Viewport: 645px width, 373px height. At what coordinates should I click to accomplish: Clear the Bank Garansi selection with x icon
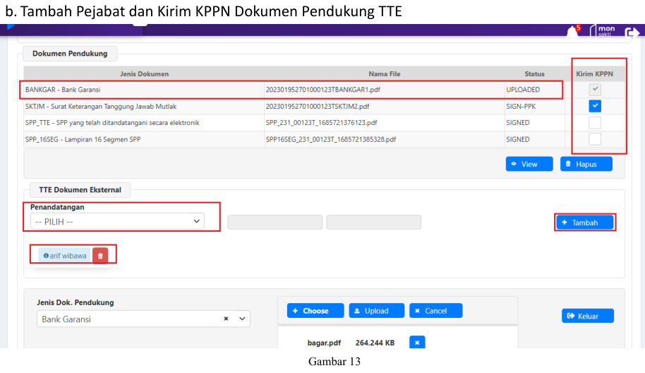pyautogui.click(x=226, y=319)
